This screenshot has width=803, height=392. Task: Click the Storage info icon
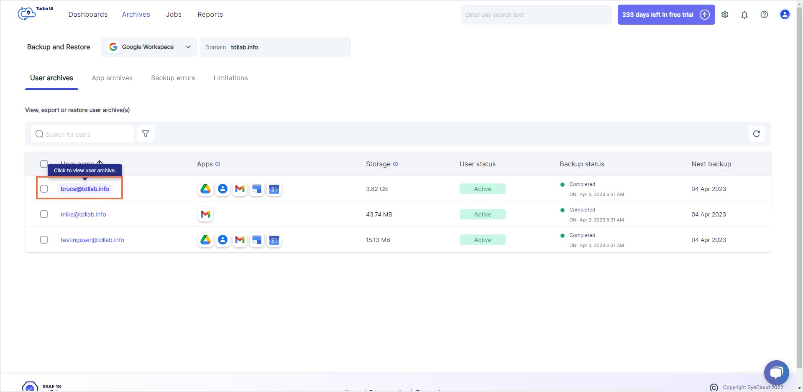395,164
